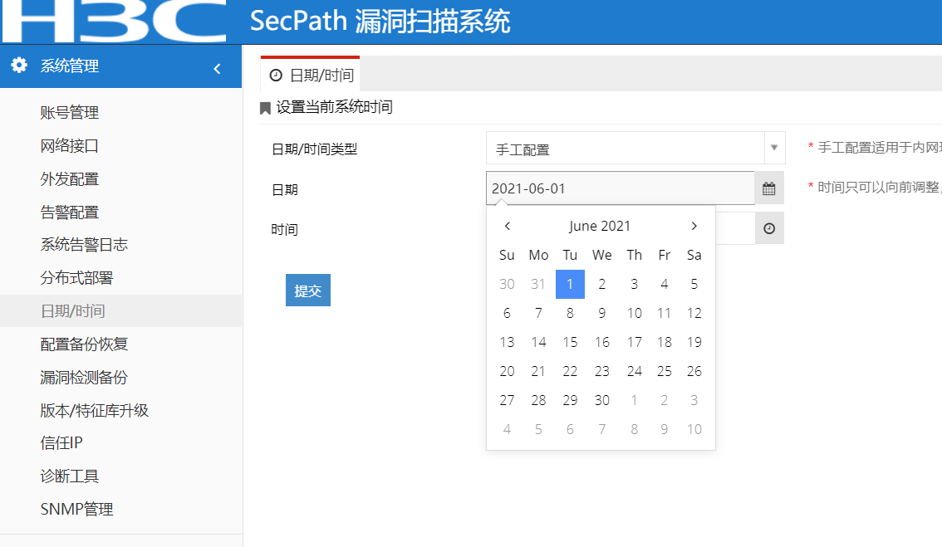Go to previous month in calendar
This screenshot has width=942, height=547.
pos(508,226)
